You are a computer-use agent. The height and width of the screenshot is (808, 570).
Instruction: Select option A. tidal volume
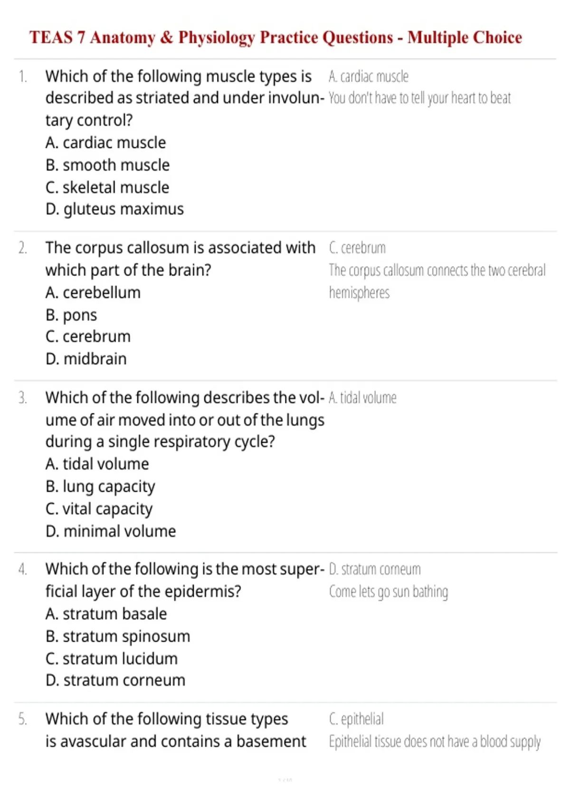coord(97,464)
